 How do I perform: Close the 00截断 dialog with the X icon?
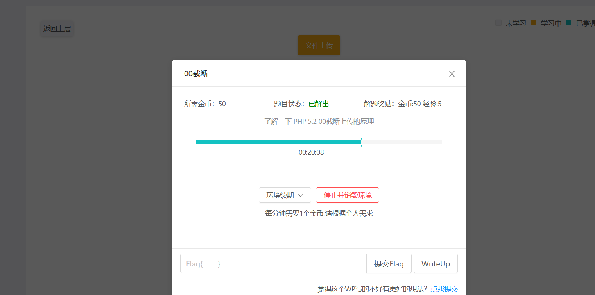tap(452, 74)
